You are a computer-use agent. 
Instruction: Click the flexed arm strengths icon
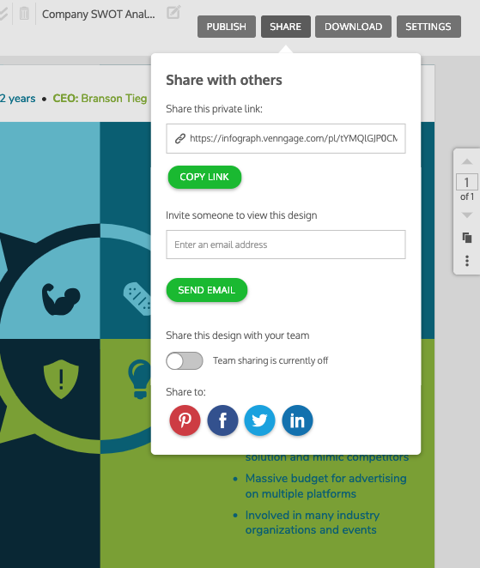61,299
